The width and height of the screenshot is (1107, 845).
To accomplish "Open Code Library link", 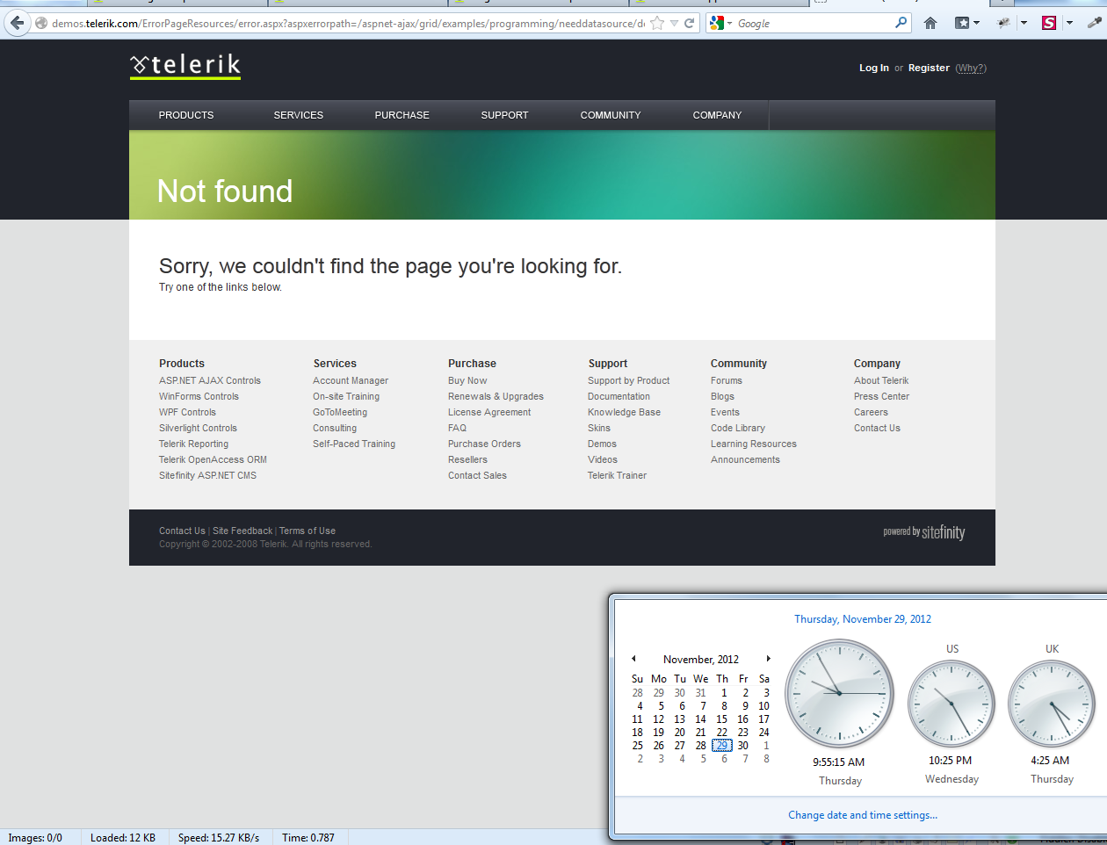I will pyautogui.click(x=738, y=428).
